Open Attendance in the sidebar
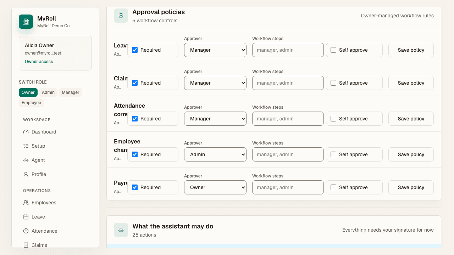 tap(55, 231)
